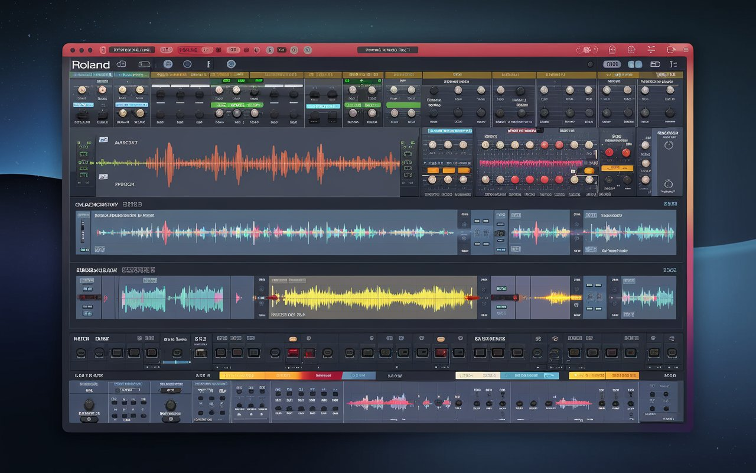This screenshot has width=756, height=473.
Task: Open the sliders icon in the red title bar
Action: click(x=651, y=50)
